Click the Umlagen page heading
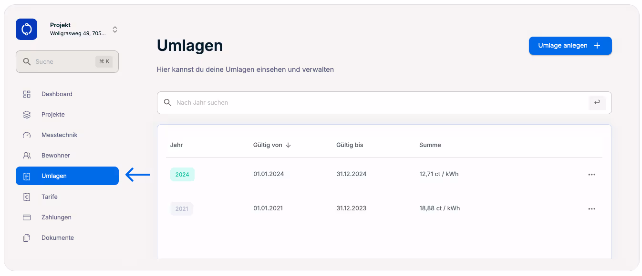This screenshot has height=276, width=642. pos(190,46)
